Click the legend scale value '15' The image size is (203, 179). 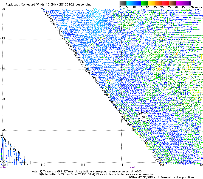tap(141, 7)
